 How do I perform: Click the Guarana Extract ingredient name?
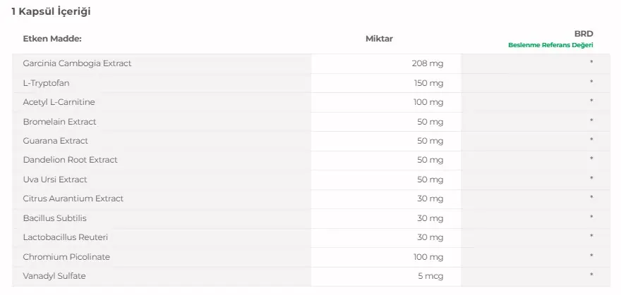coord(55,141)
